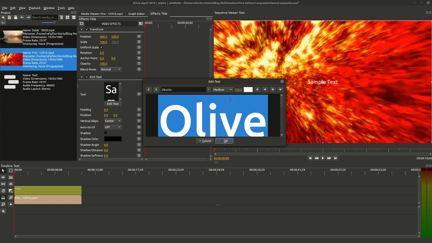Click the folder-up icon in Project panel
The image size is (432, 243).
[x=3, y=23]
